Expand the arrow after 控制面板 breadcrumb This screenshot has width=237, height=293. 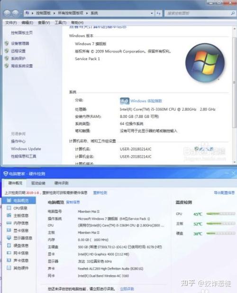pos(54,13)
